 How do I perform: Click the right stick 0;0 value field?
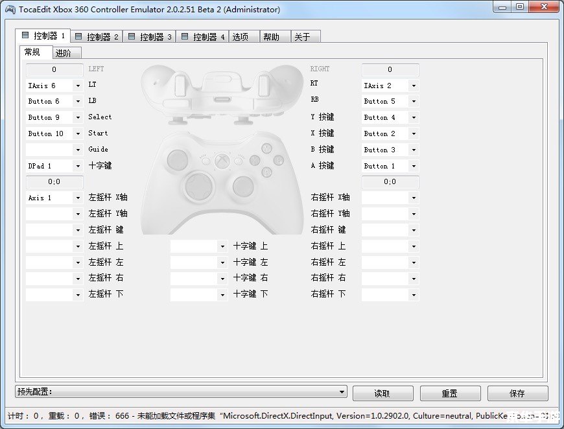[390, 182]
